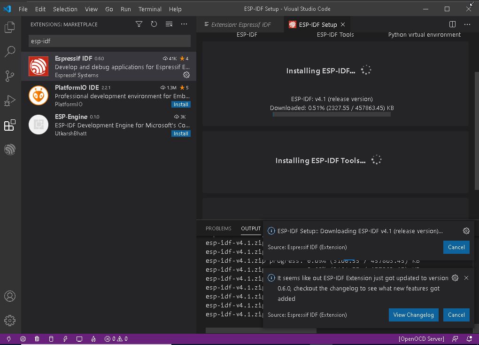Clear extensions search results icon

coord(169,24)
